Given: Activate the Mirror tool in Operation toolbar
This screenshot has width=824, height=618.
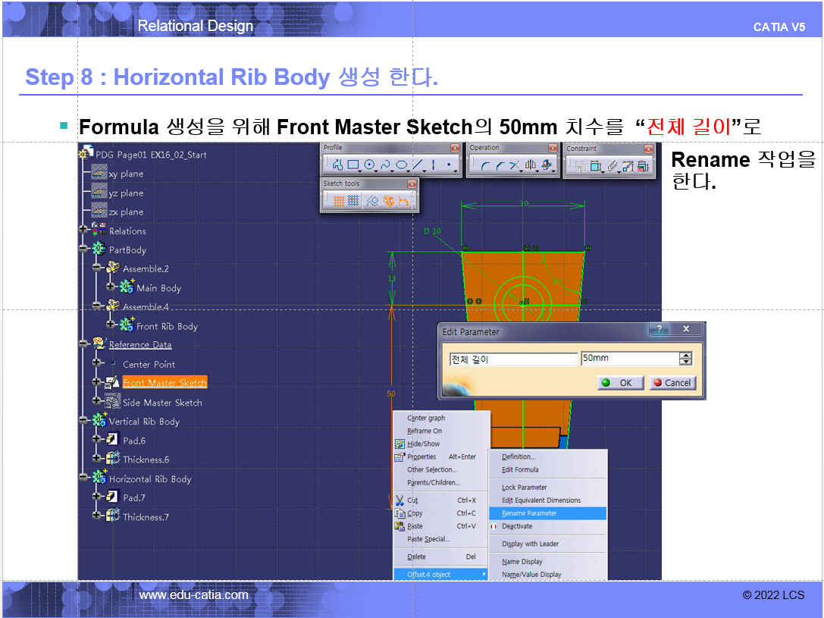Looking at the screenshot, I should (531, 165).
